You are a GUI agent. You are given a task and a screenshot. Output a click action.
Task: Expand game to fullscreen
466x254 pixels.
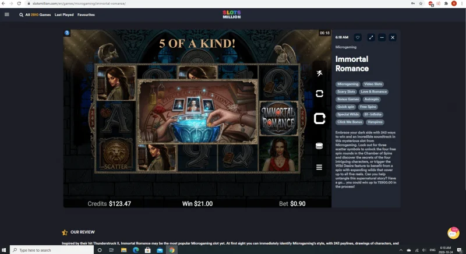371,37
